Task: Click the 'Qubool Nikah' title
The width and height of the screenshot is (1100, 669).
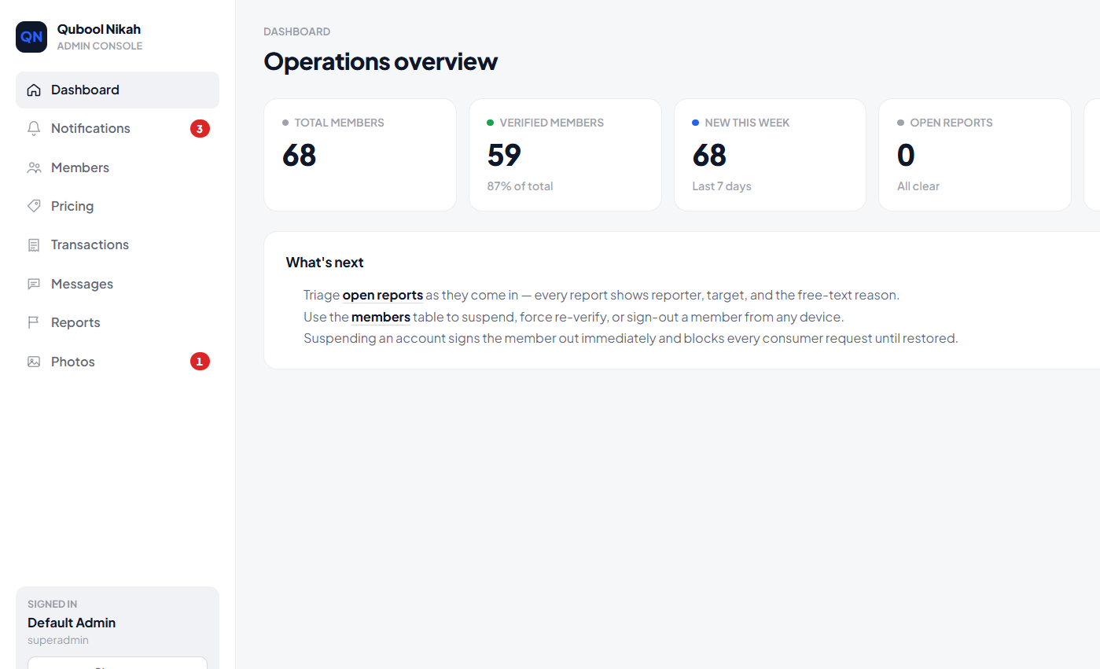Action: [x=99, y=29]
